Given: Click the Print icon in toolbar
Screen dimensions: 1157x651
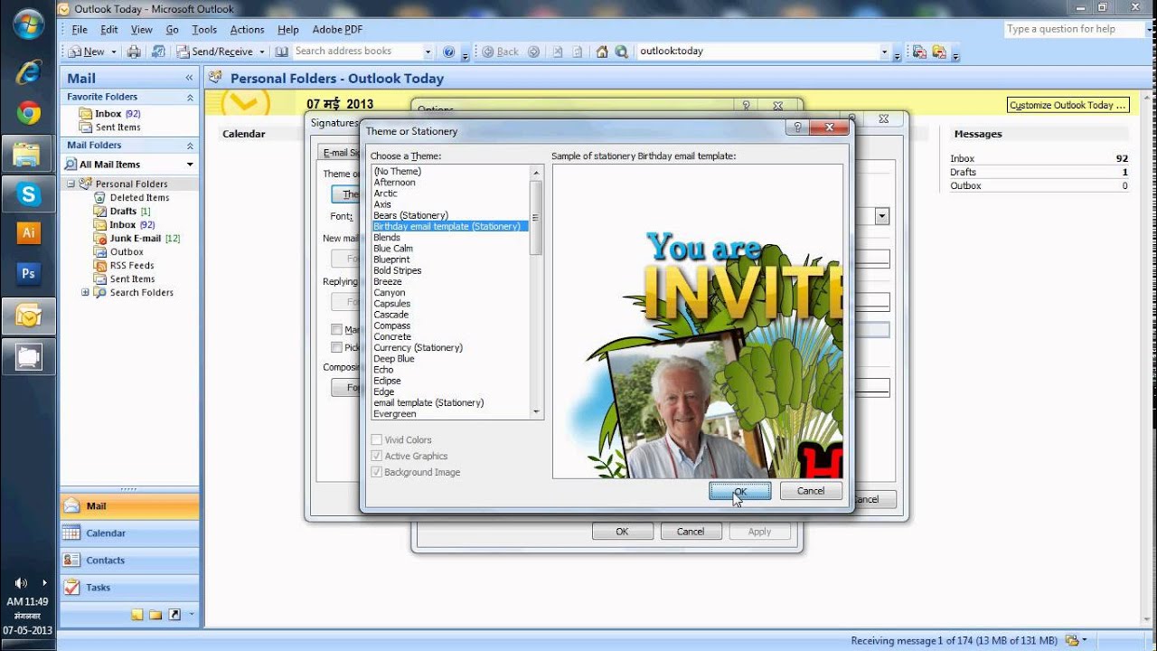Looking at the screenshot, I should pyautogui.click(x=134, y=52).
